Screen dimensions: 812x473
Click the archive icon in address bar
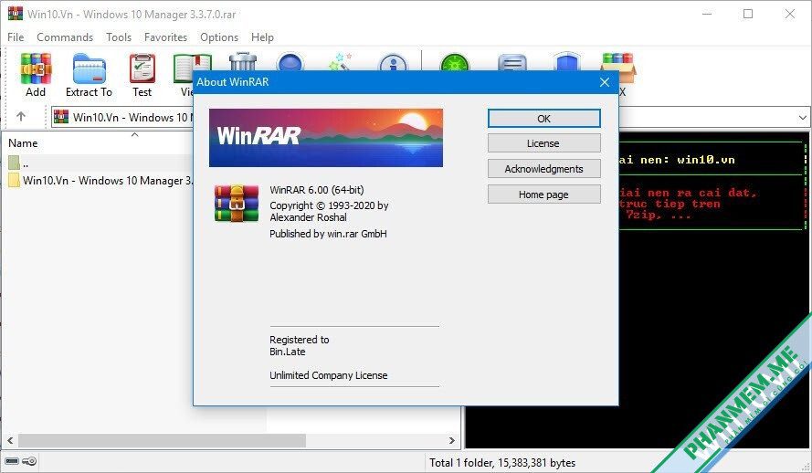tap(61, 117)
